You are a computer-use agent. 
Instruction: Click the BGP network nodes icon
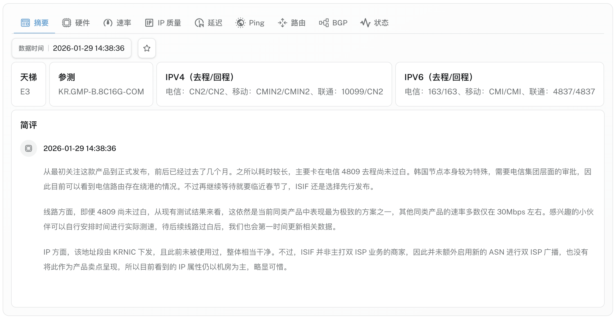[324, 23]
